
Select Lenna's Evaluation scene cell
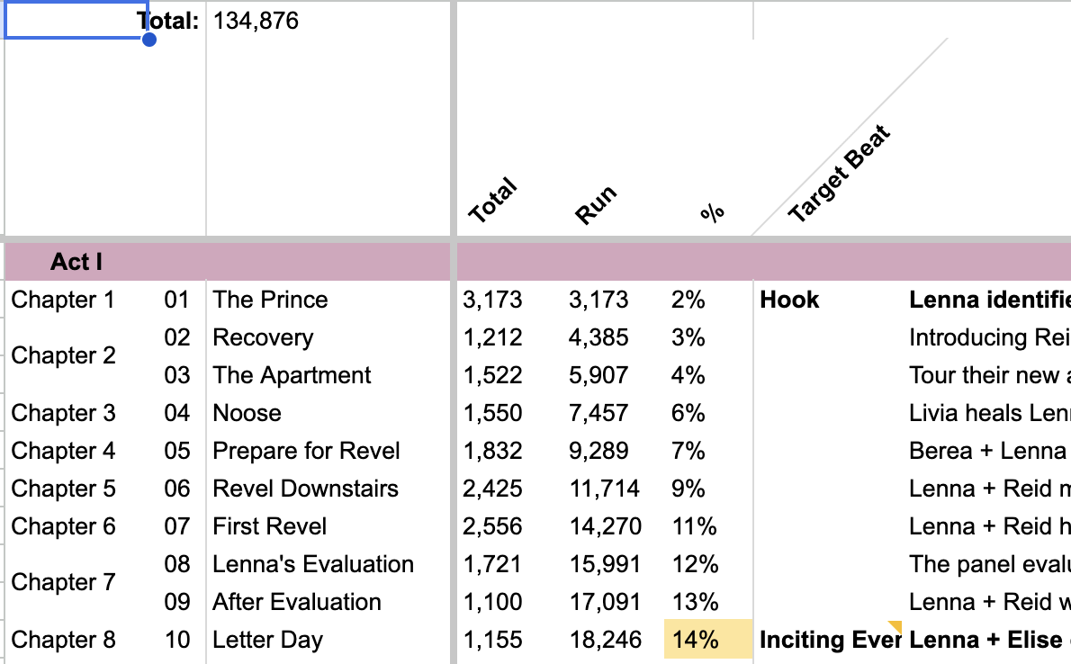tap(313, 564)
